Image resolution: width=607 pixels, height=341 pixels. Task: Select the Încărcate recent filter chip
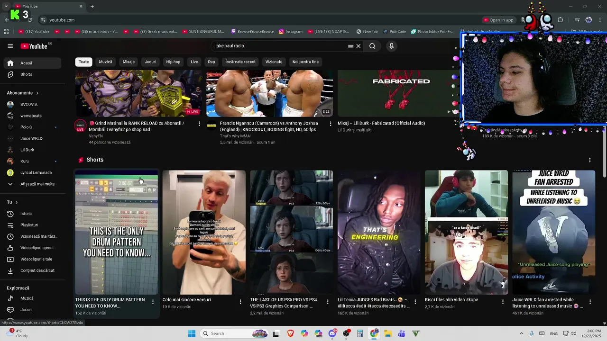tap(240, 62)
